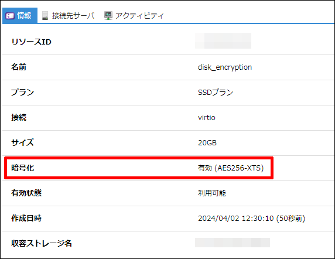The width and height of the screenshot is (335, 259).
Task: Select the SSDプラン plan value
Action: [x=216, y=93]
